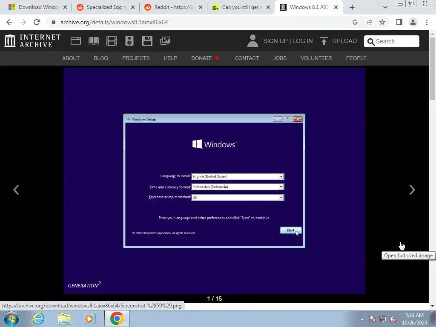
Task: Go back with browser back arrow
Action: pos(9,22)
